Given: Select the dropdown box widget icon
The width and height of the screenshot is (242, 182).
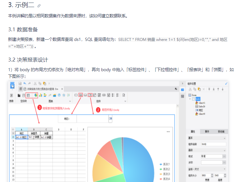Looking at the screenshot, I should coord(90,95).
